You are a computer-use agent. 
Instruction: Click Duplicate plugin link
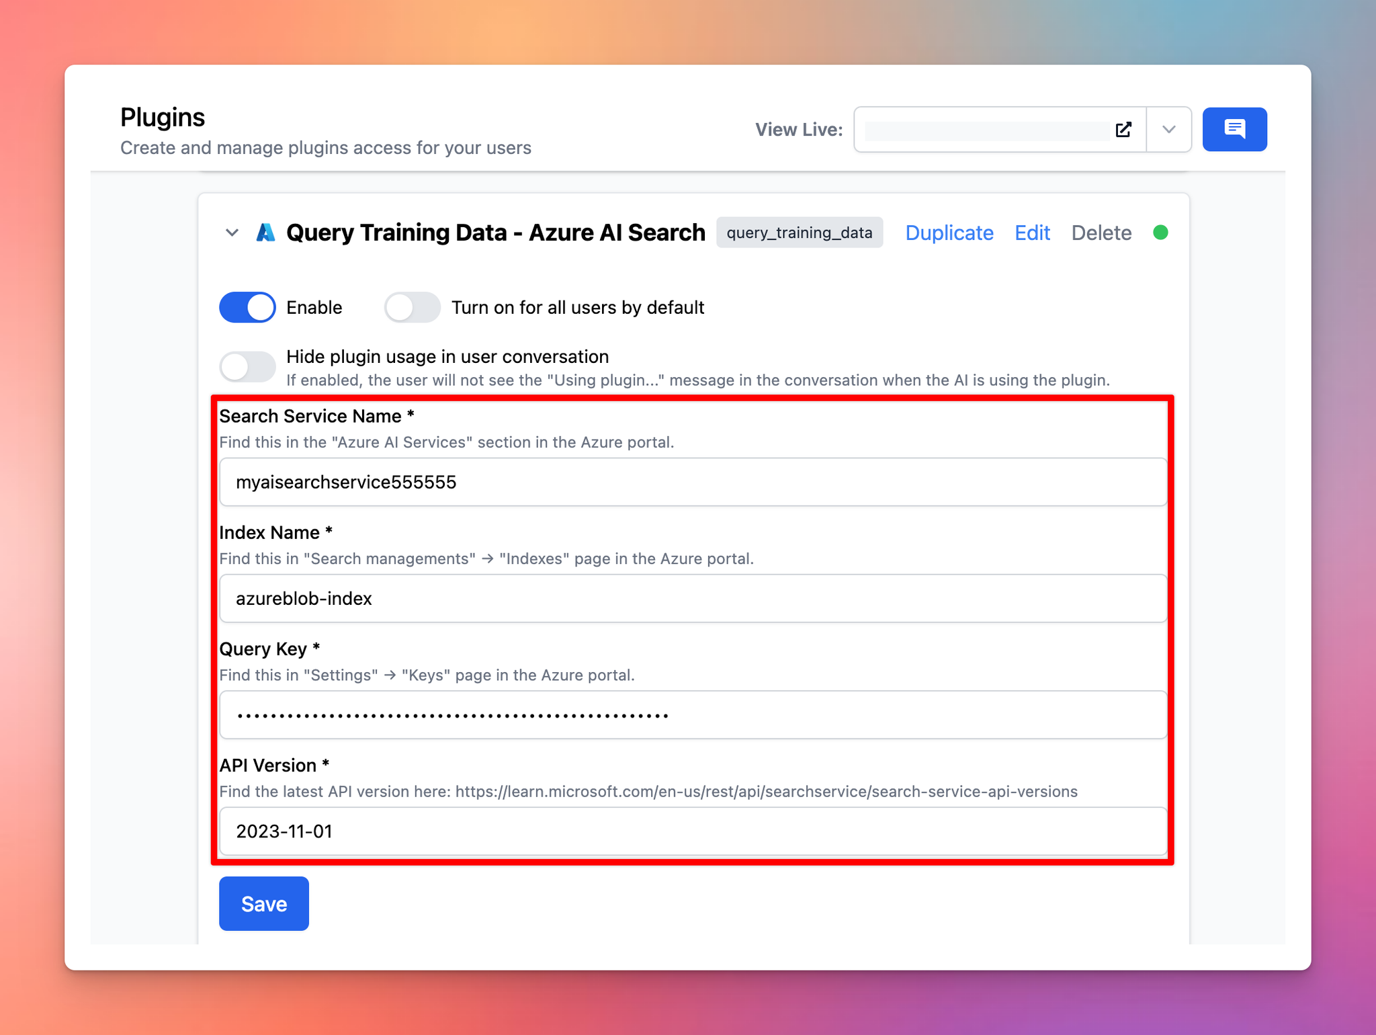(x=949, y=233)
